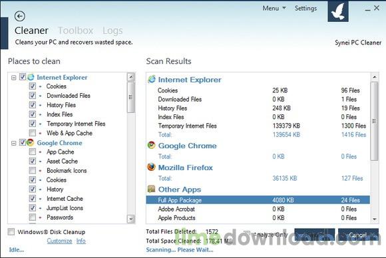Click the Idle status text
Viewport: 386px width, 258px height.
click(x=17, y=250)
